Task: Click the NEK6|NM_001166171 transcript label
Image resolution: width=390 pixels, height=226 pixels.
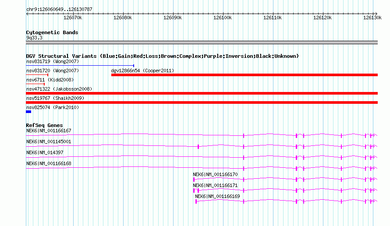Action: [216, 185]
